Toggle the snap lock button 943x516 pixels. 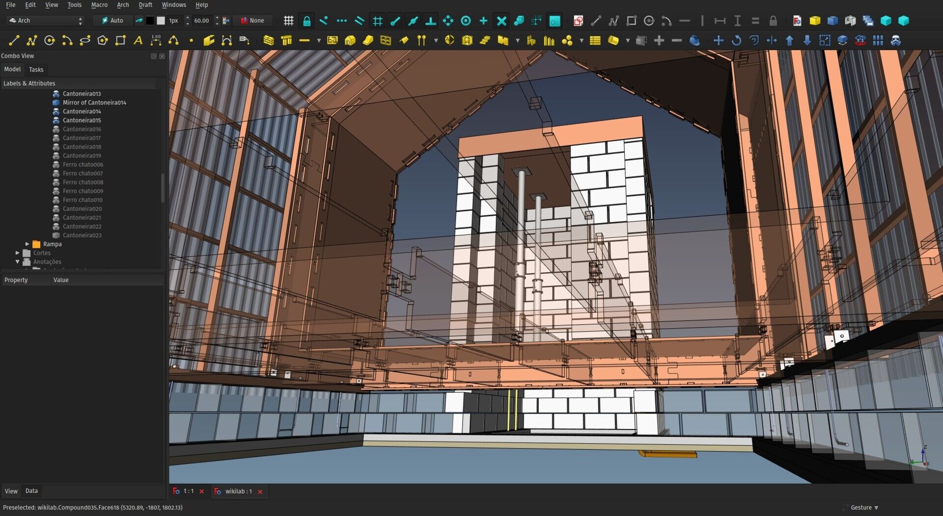click(x=306, y=21)
